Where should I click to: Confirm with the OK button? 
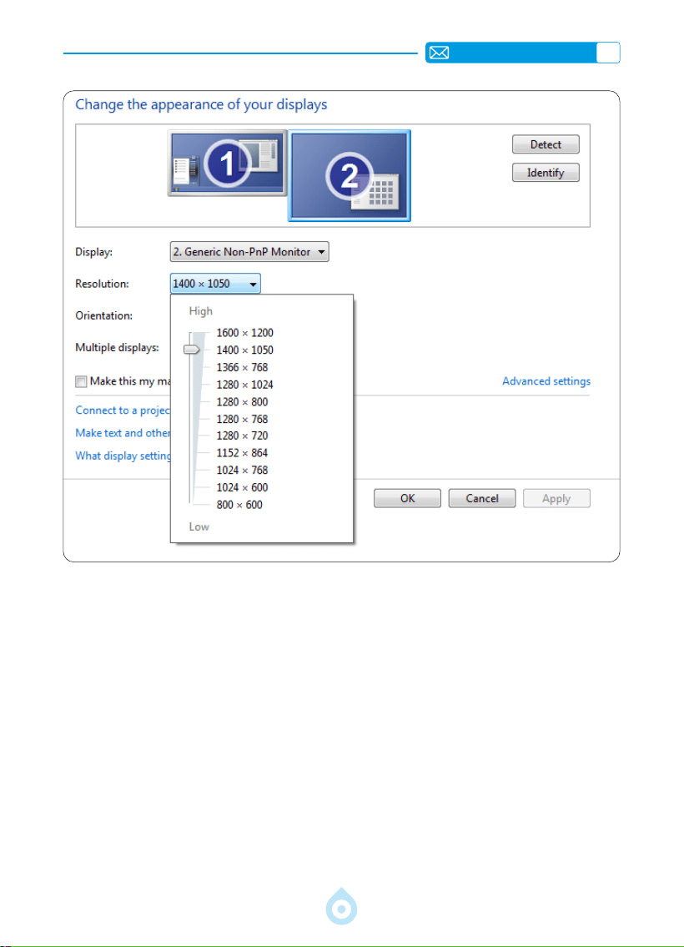click(408, 498)
